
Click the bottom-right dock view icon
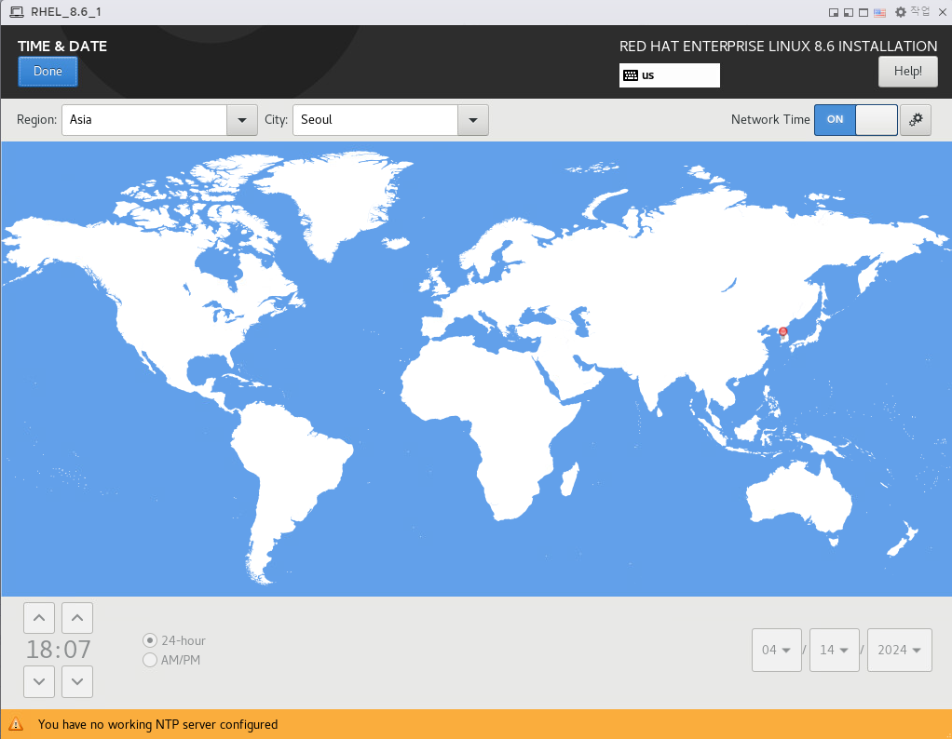pos(834,13)
